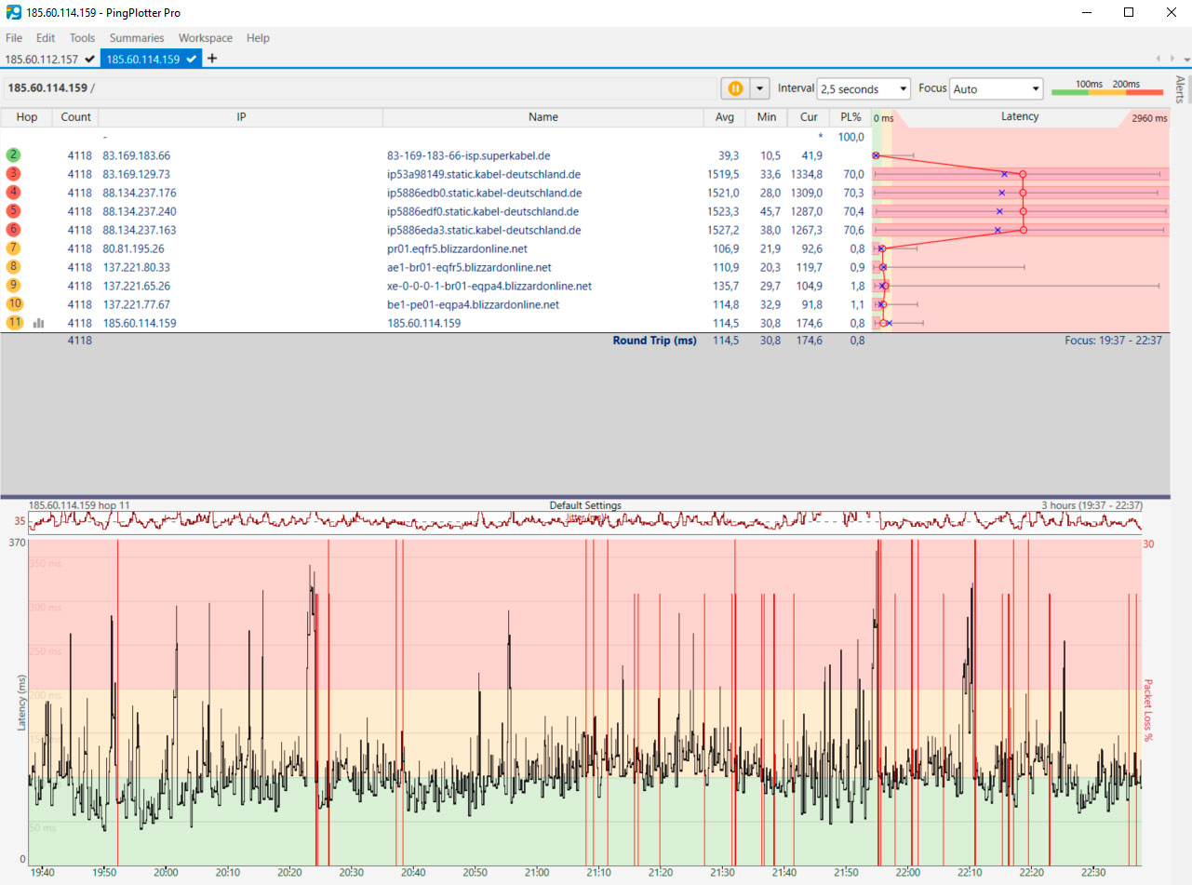Open the Interval 2,5 seconds dropdown

pyautogui.click(x=864, y=89)
